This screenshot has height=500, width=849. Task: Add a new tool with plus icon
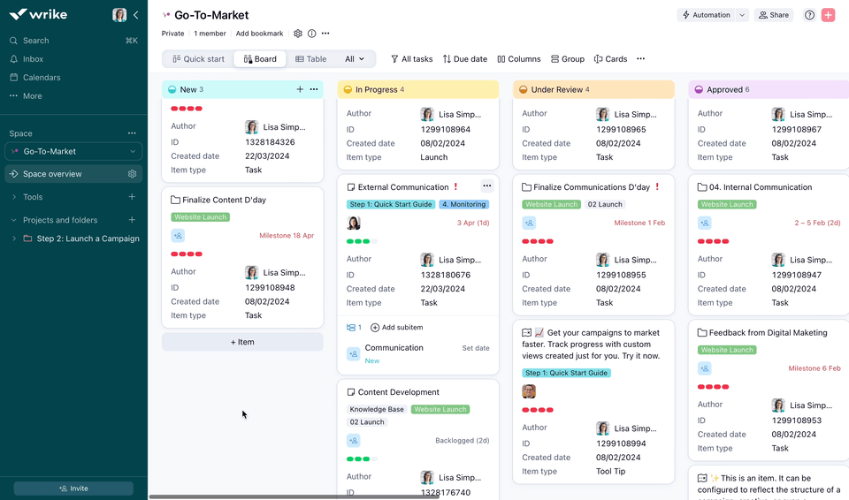tap(132, 197)
